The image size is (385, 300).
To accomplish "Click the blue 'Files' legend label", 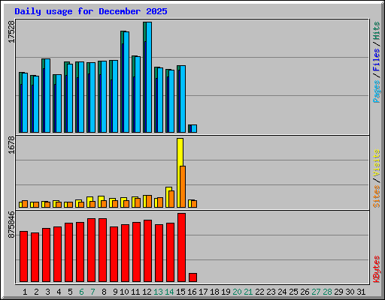I will (x=376, y=60).
